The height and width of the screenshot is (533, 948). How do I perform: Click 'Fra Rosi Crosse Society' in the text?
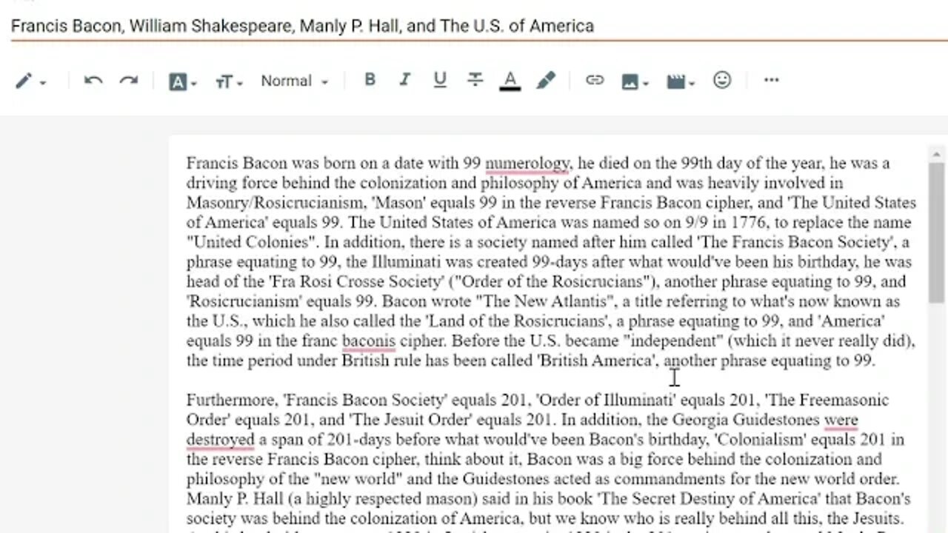357,282
